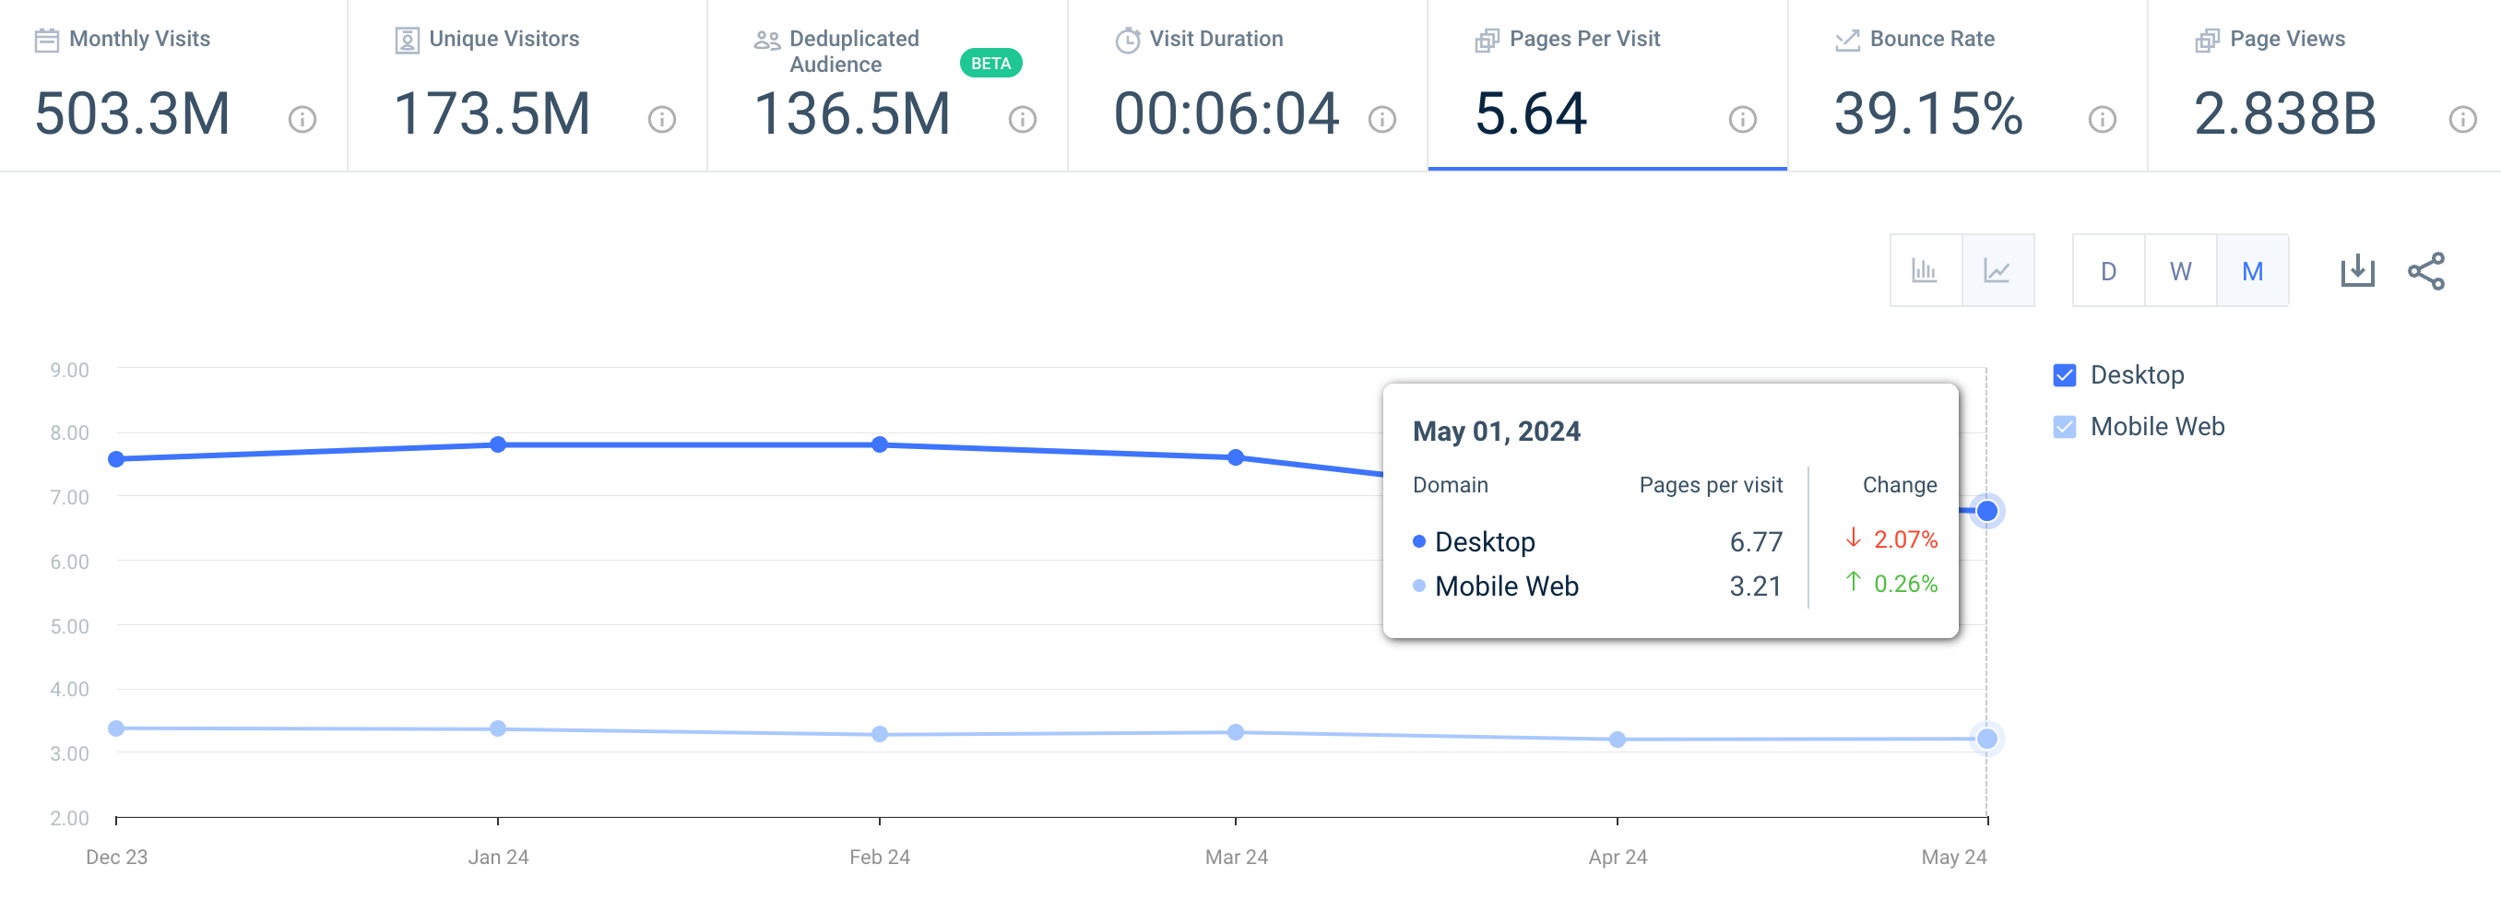
Task: Click info icon beside Monthly Visits value
Action: coord(302,120)
